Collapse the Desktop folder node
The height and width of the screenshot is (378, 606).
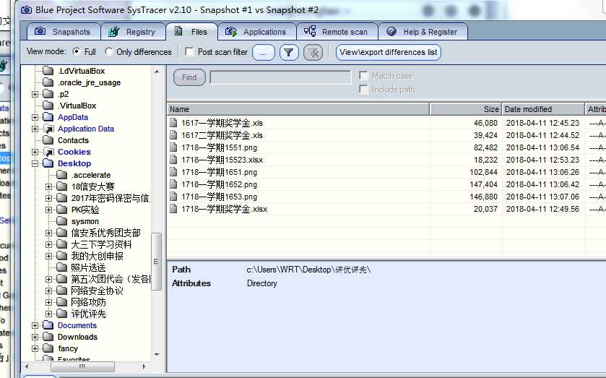[35, 163]
